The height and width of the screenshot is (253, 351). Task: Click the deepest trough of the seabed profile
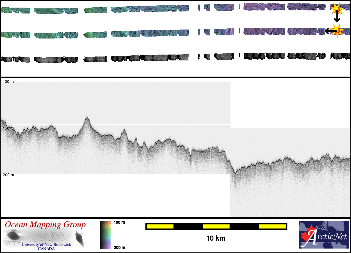(235, 171)
